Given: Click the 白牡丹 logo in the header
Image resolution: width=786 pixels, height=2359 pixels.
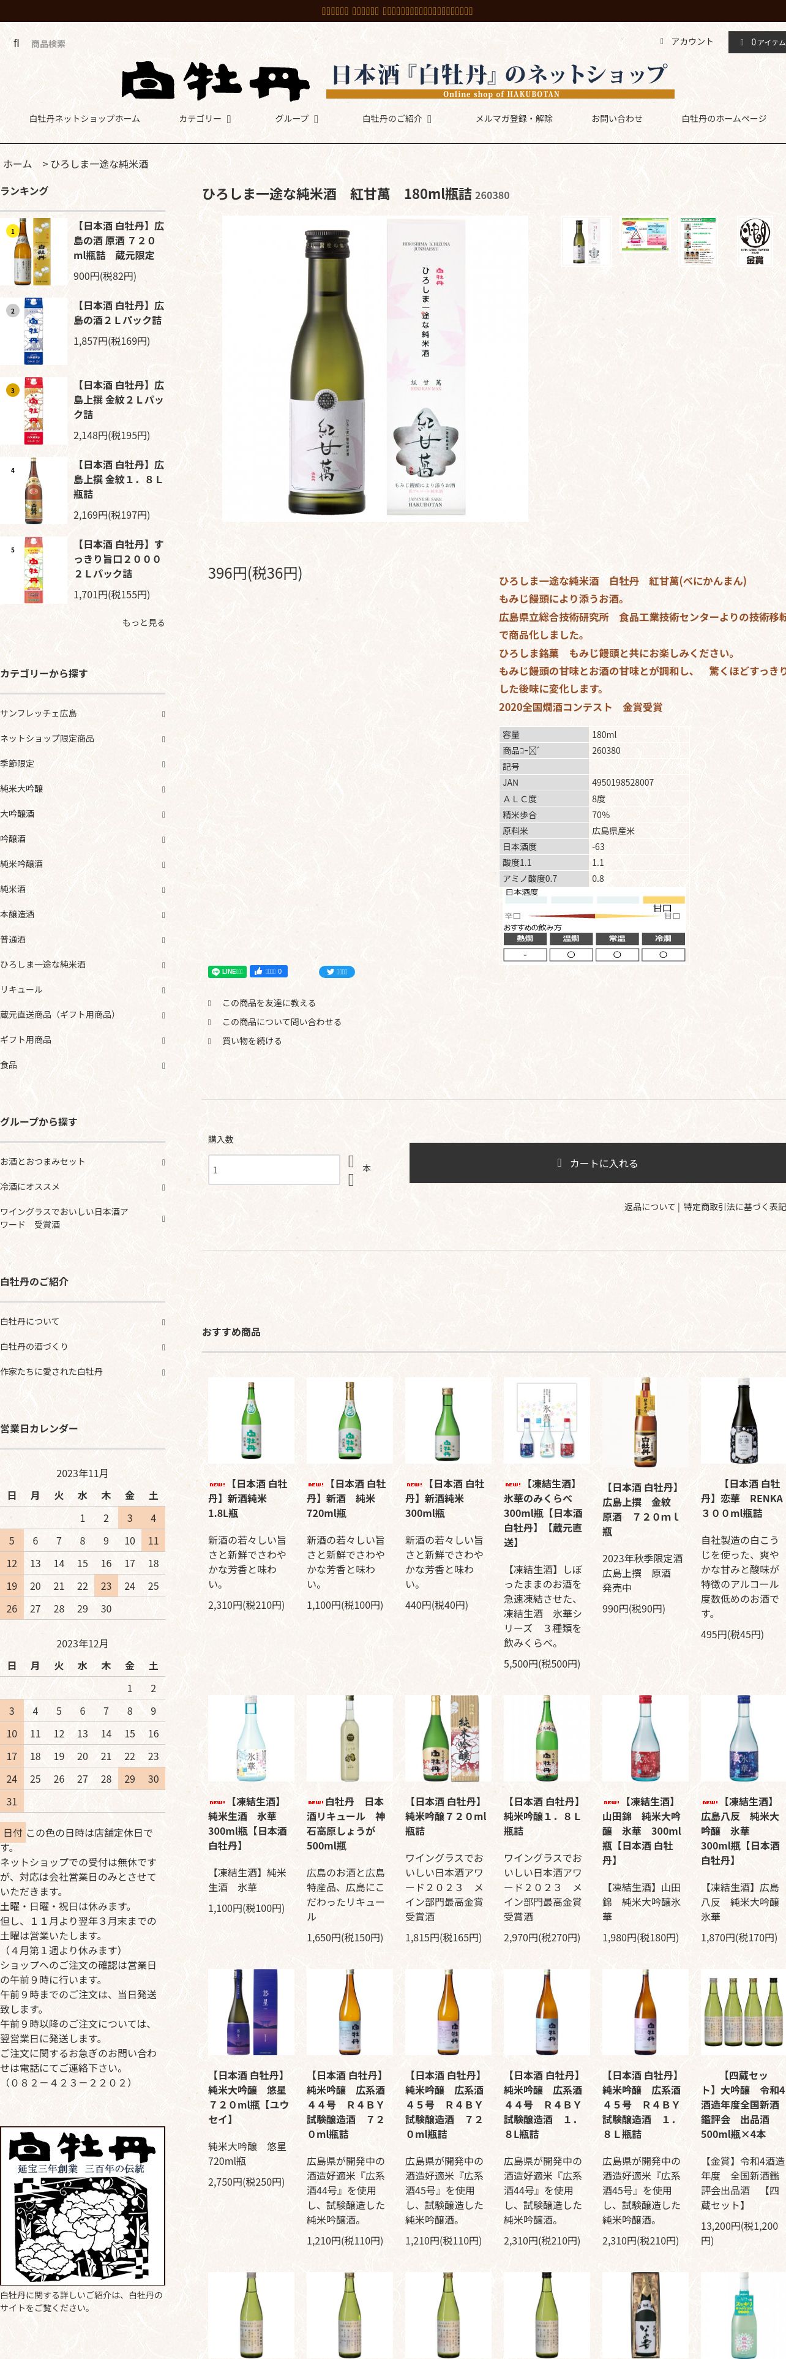Looking at the screenshot, I should point(215,81).
